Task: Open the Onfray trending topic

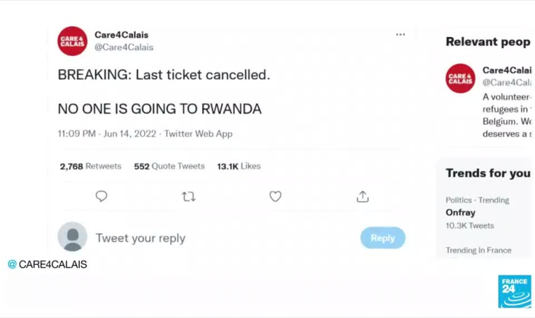Action: (460, 213)
